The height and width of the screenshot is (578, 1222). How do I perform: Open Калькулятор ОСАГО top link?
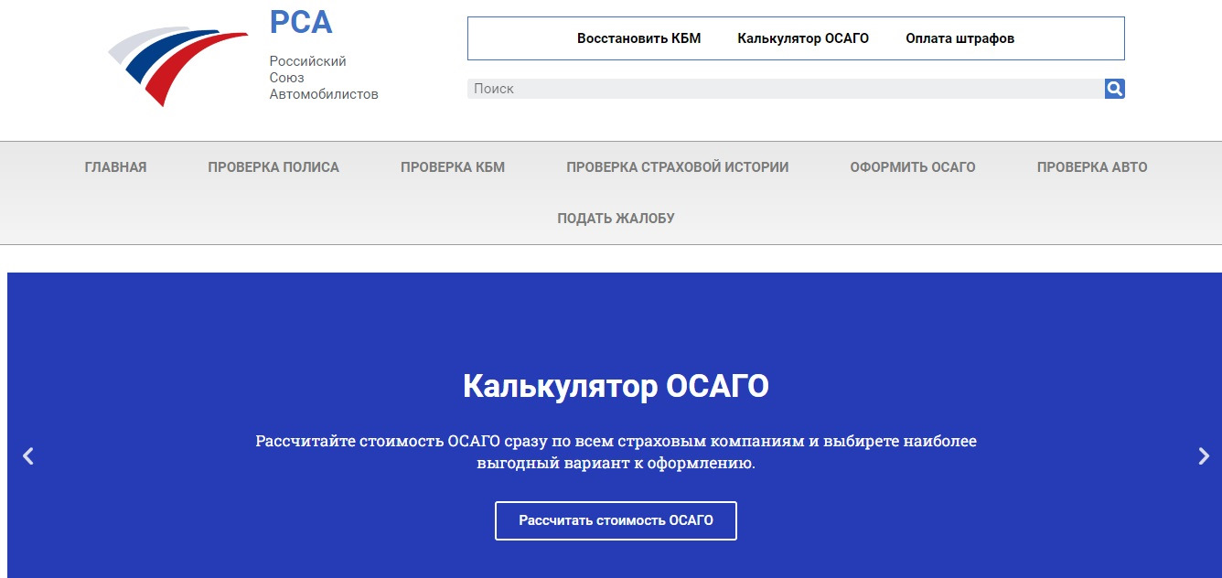click(x=803, y=38)
